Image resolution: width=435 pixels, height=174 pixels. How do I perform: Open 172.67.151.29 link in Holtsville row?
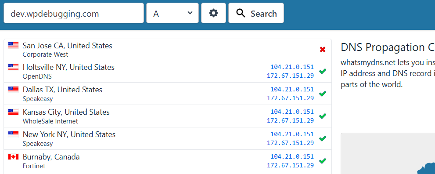click(291, 76)
